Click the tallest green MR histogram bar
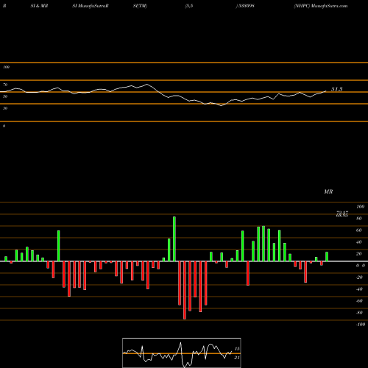Screen dimensions: 368x368 coord(174,238)
